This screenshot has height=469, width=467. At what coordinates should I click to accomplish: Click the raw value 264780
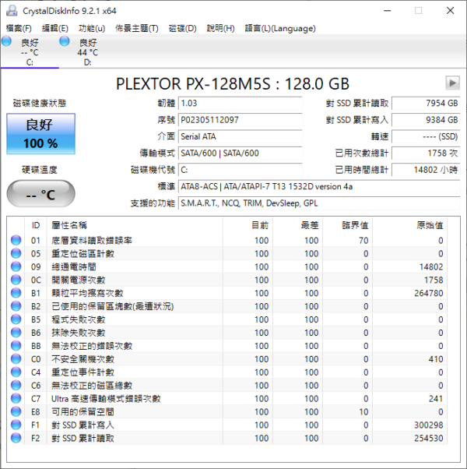pyautogui.click(x=428, y=293)
